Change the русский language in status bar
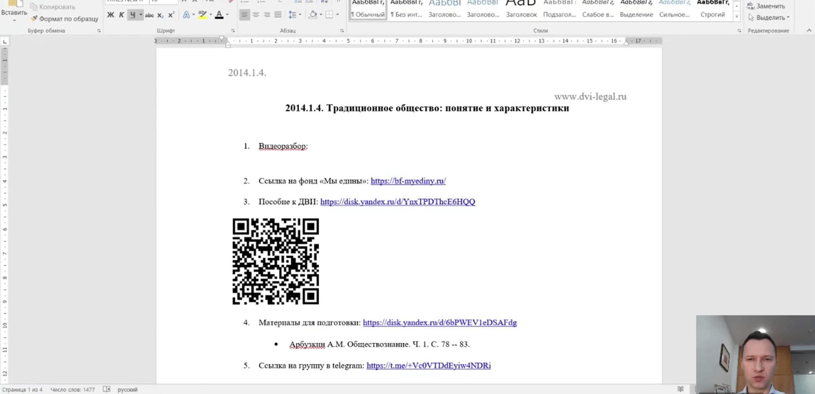The image size is (815, 394). 128,390
